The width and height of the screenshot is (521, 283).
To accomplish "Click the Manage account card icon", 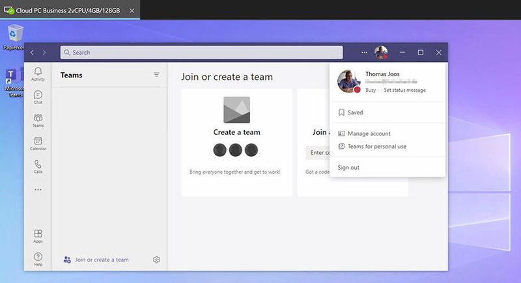I will (x=341, y=133).
